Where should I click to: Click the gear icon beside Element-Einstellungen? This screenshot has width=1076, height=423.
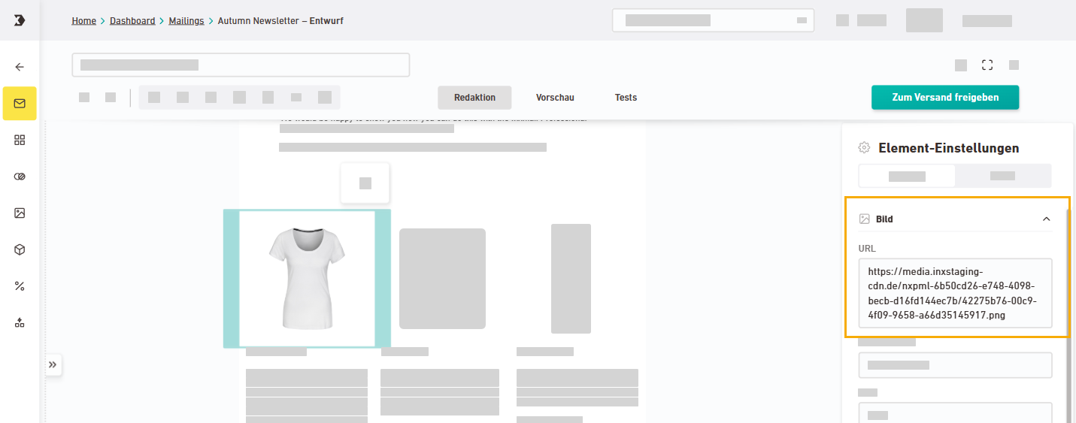865,148
